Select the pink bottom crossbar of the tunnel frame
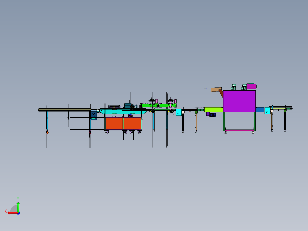308x231 pixels. (239, 130)
